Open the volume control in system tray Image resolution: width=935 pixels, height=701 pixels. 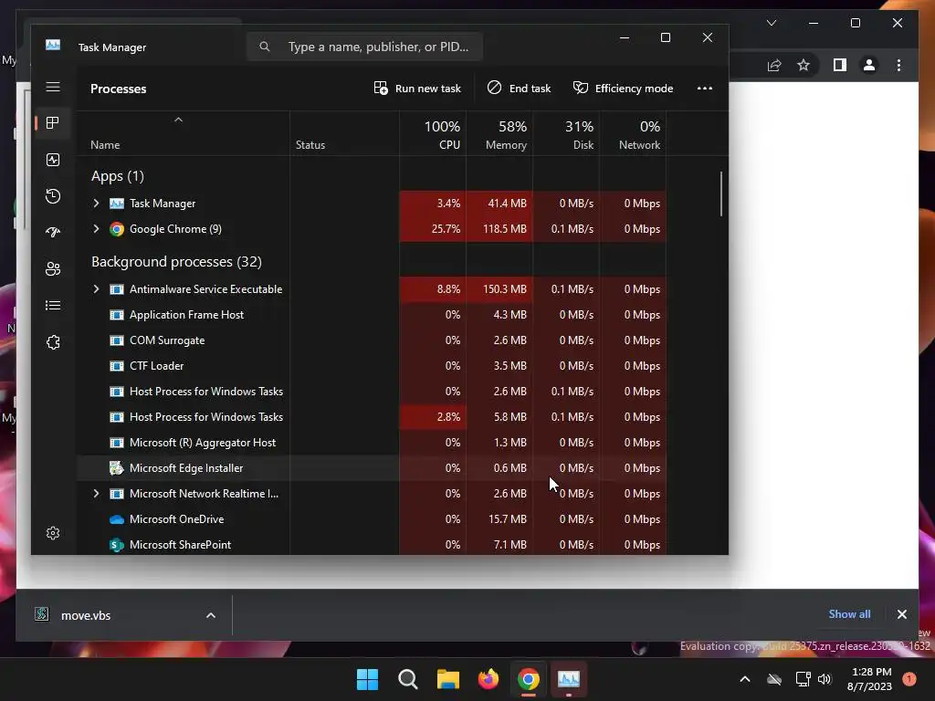tap(825, 679)
